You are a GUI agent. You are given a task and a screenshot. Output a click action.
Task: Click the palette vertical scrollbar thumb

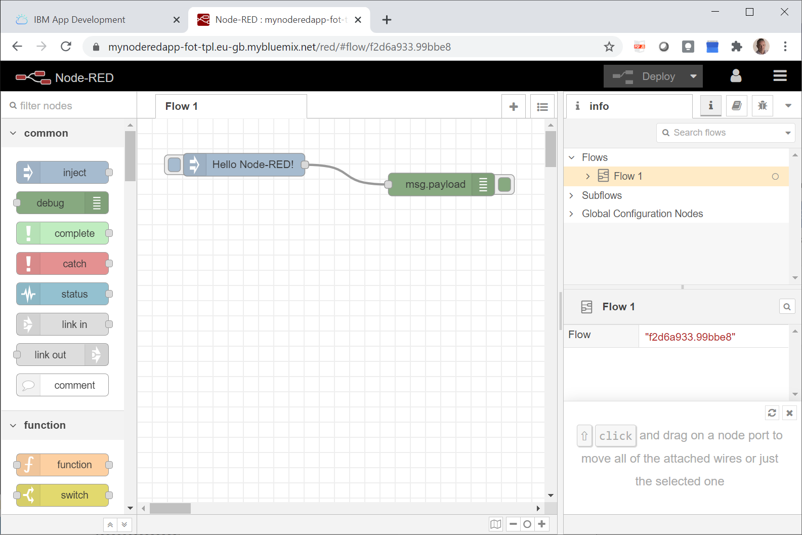pos(130,156)
